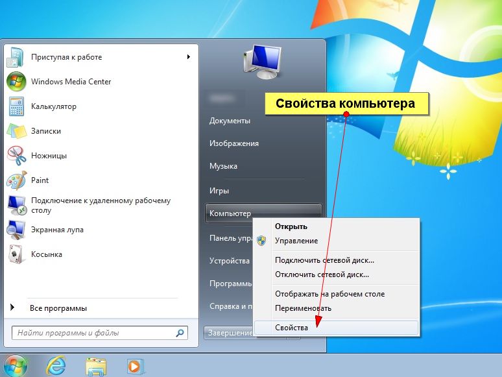
Task: Click Подключить сетевой диск option
Action: 324,260
